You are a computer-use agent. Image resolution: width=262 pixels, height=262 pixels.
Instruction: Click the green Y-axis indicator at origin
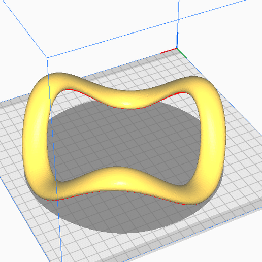(x=182, y=53)
